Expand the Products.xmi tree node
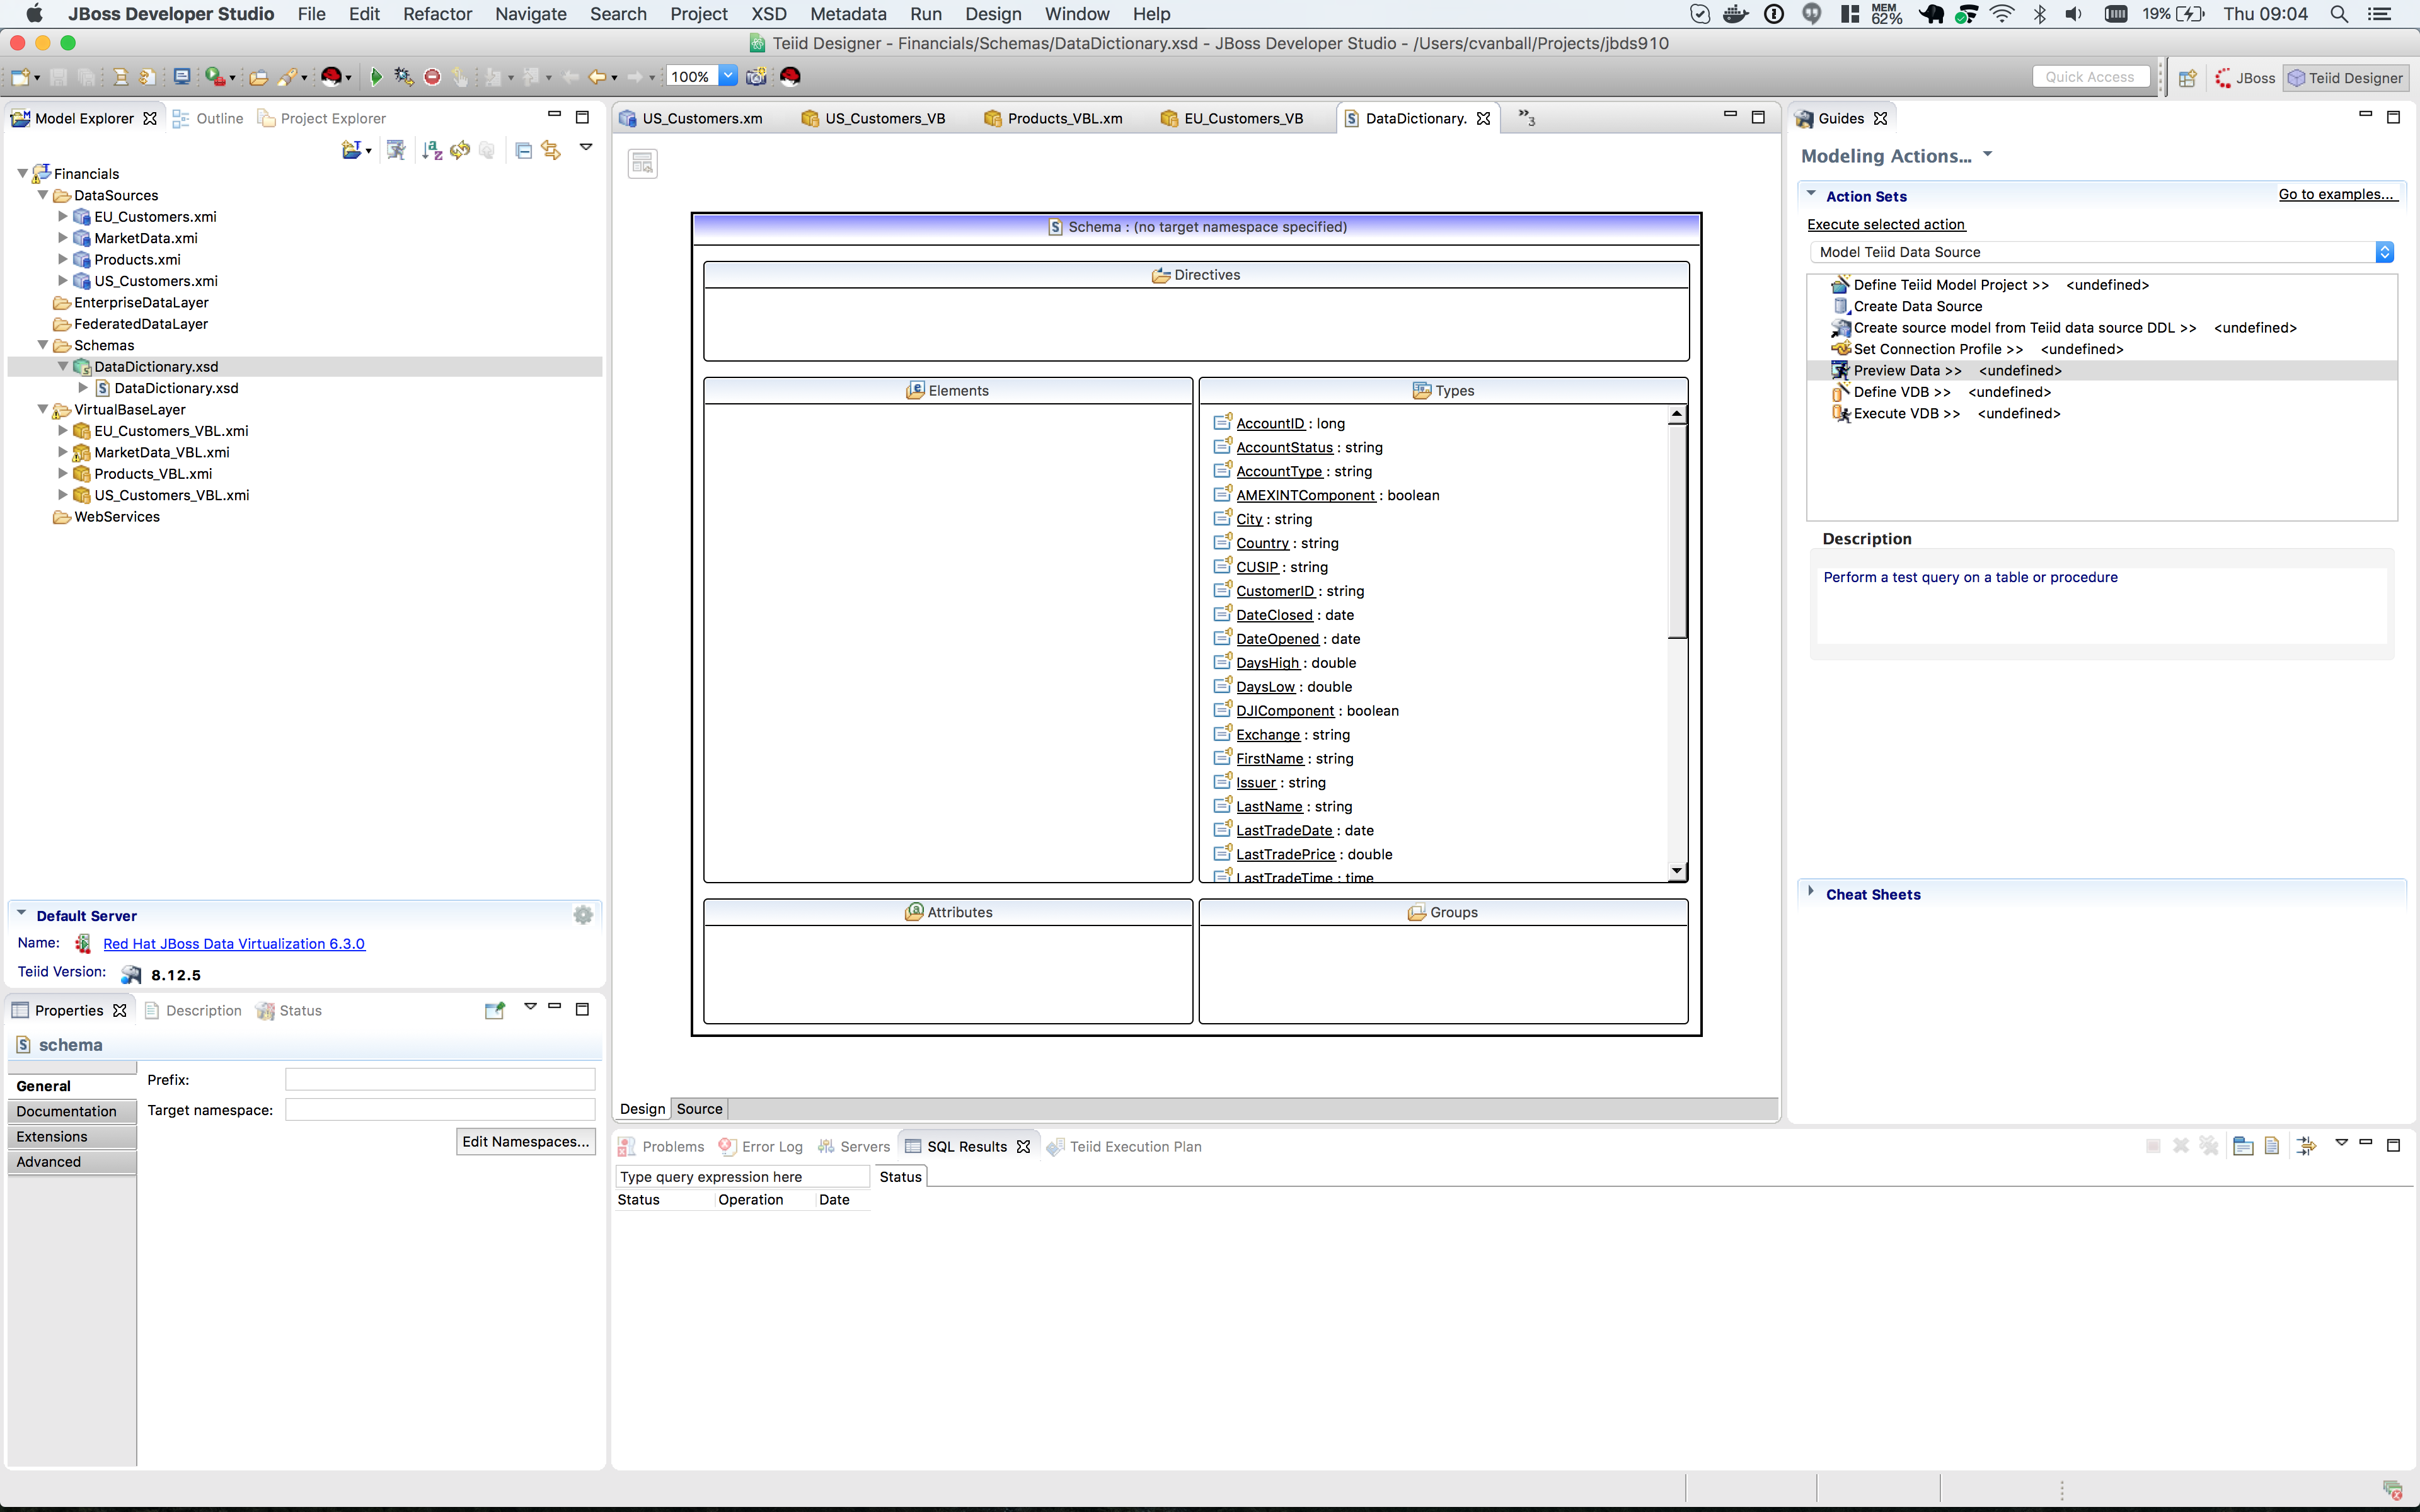Screen dimensions: 2420x1512 tap(63, 259)
